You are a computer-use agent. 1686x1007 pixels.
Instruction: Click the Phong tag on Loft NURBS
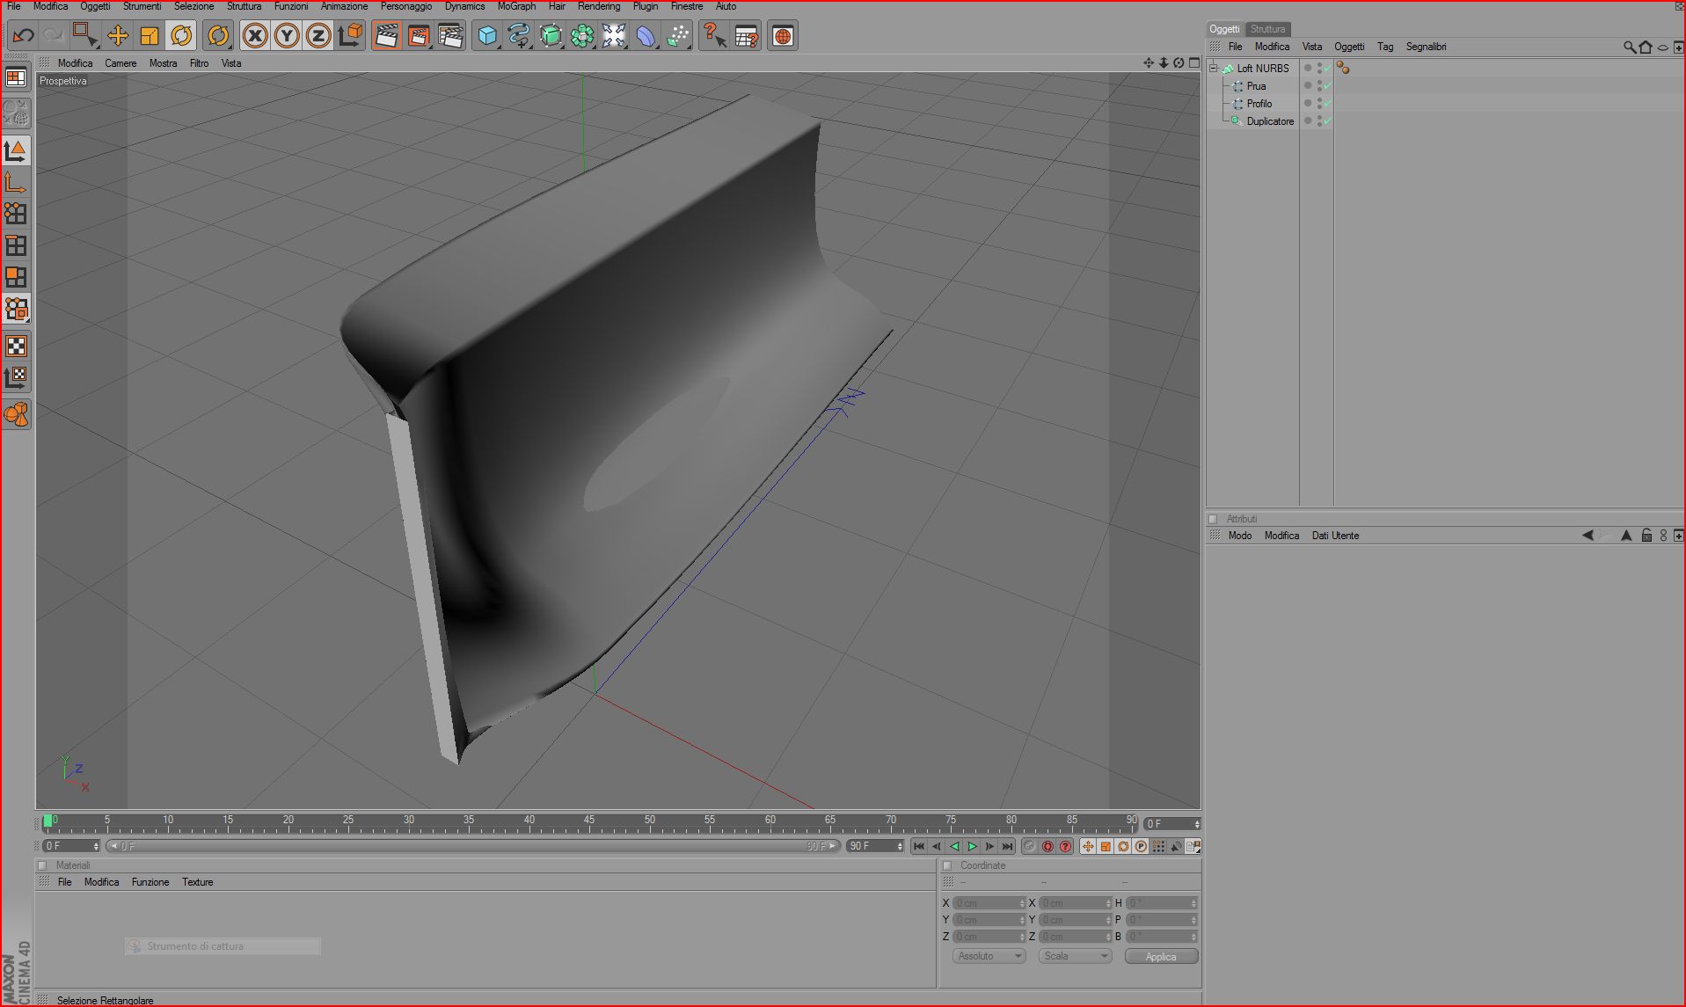tap(1342, 68)
